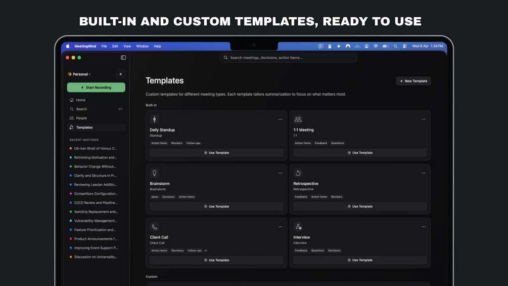The height and width of the screenshot is (286, 508).
Task: Open People in the sidebar
Action: coord(96,118)
